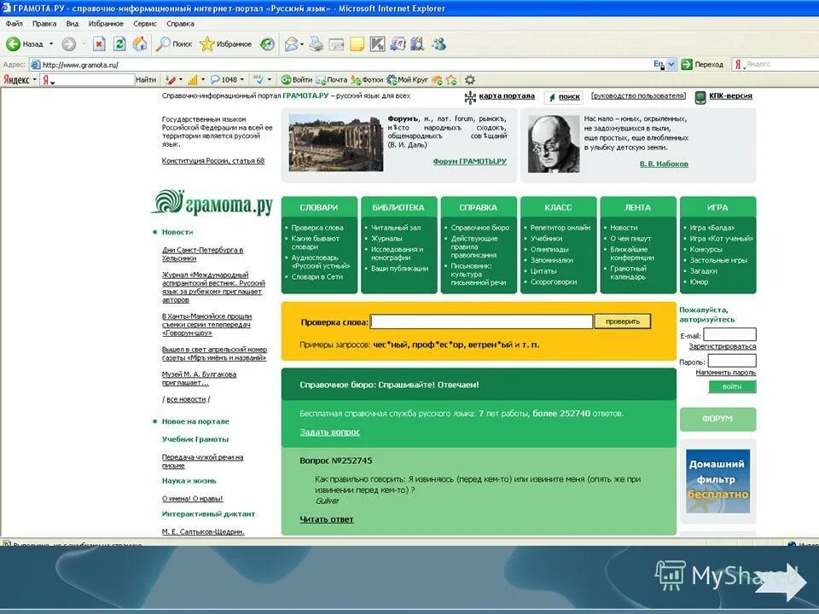The image size is (819, 614).
Task: Click the grey Forward arrow button
Action: coord(68,44)
